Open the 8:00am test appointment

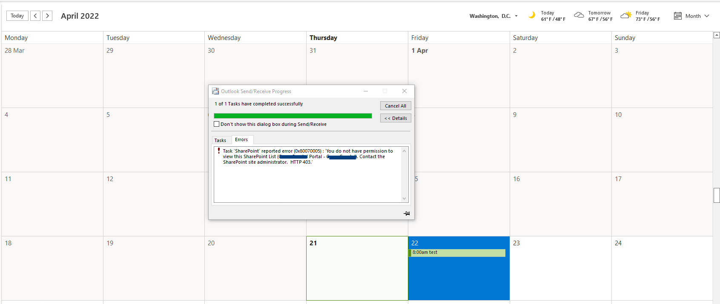[x=457, y=253]
